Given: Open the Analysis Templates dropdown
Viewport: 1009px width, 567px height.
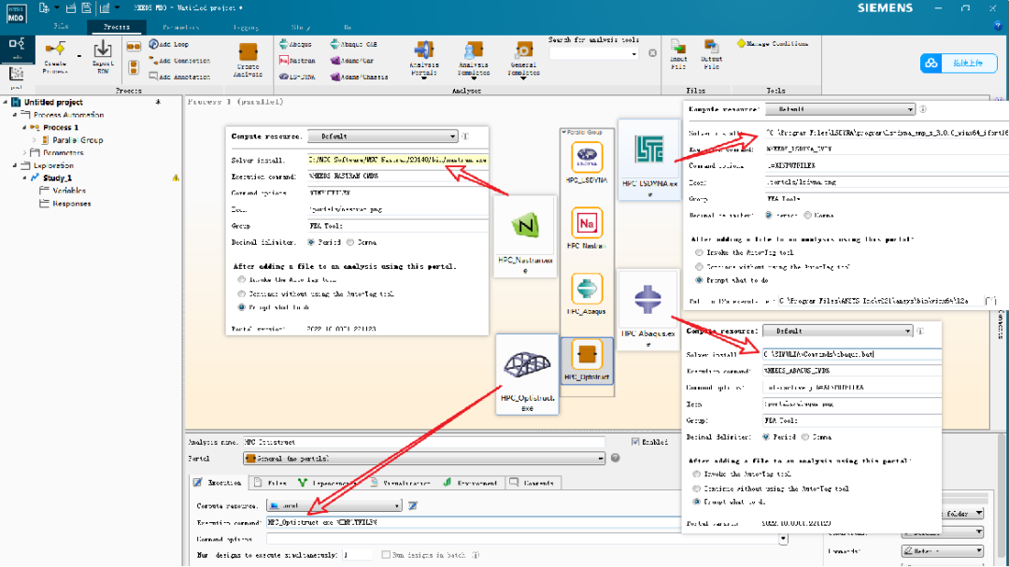Looking at the screenshot, I should pyautogui.click(x=474, y=60).
